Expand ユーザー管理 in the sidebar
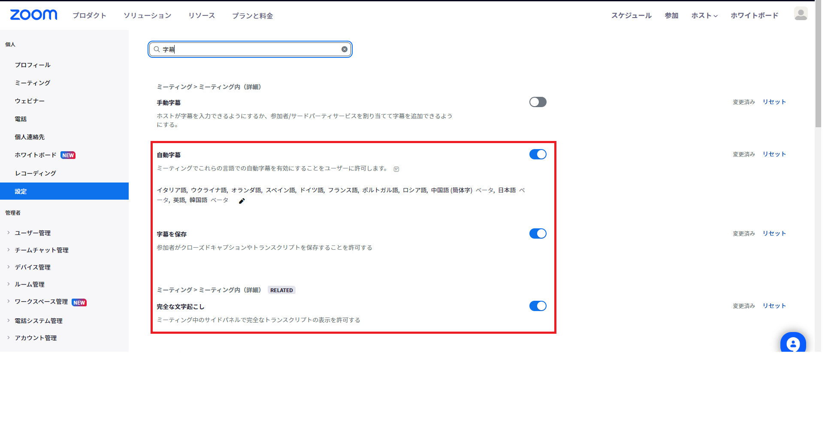 point(33,233)
